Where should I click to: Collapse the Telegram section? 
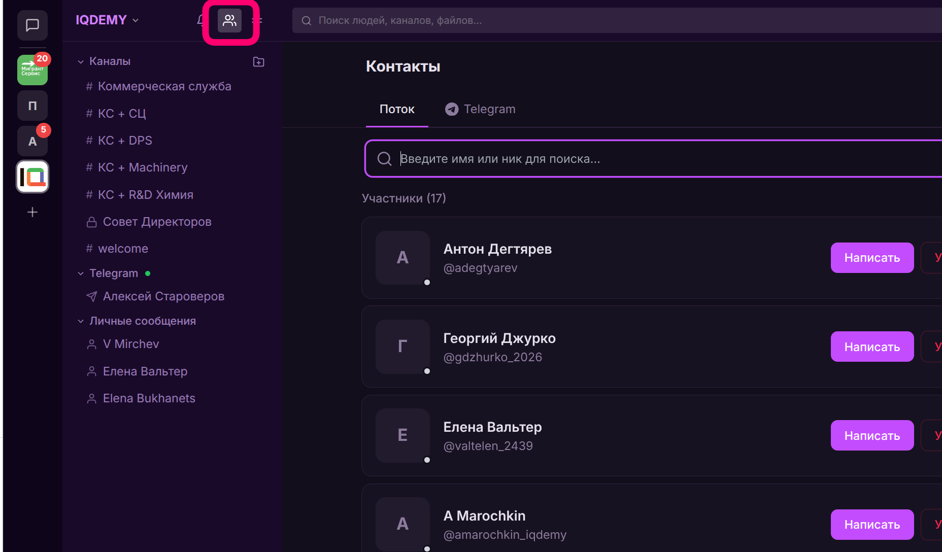(x=81, y=273)
